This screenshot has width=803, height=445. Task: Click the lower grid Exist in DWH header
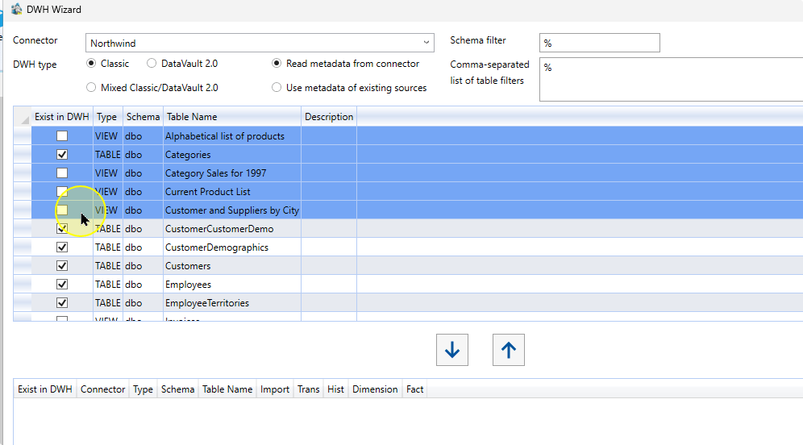click(45, 389)
